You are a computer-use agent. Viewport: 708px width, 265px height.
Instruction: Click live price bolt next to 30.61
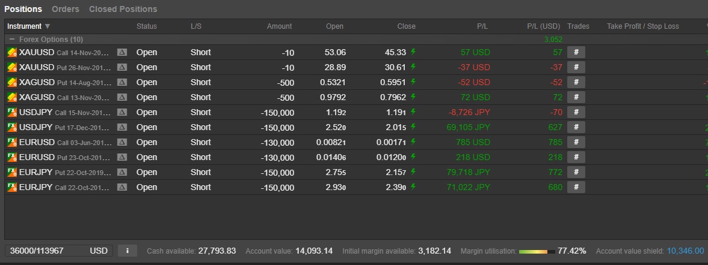pos(413,67)
